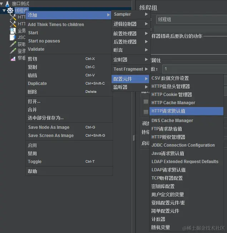Add HTTP Cache Manager

(186, 103)
